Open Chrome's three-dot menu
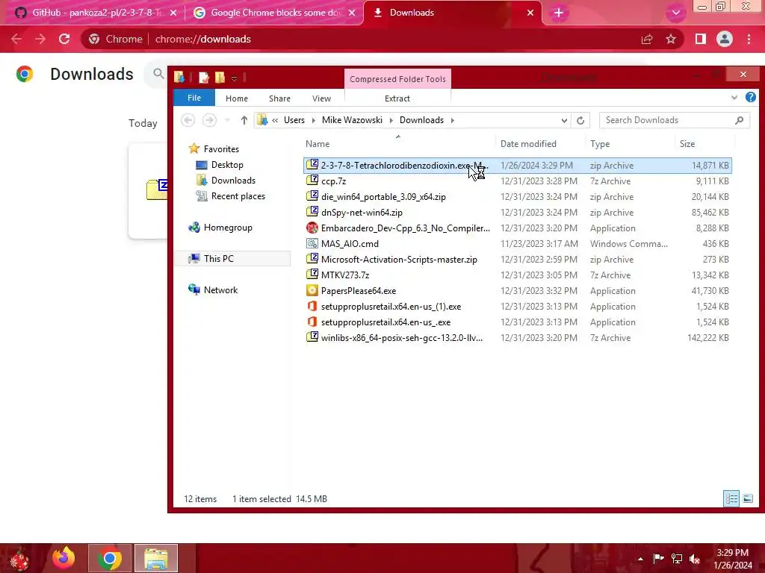Image resolution: width=765 pixels, height=573 pixels. [x=749, y=39]
